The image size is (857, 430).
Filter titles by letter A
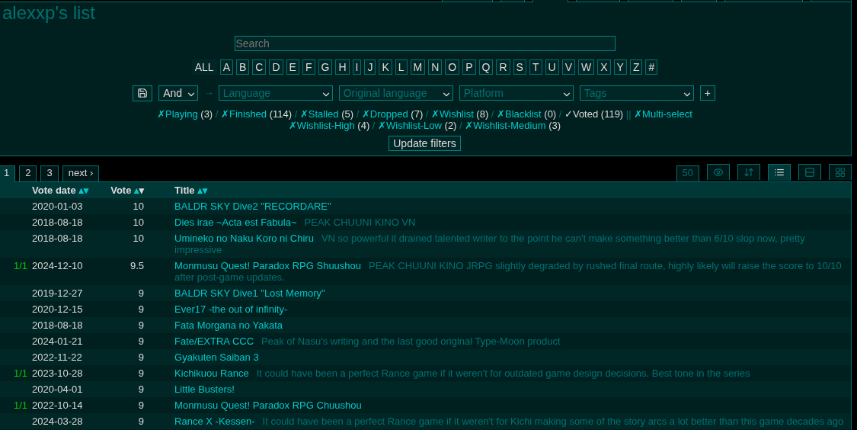pos(226,67)
